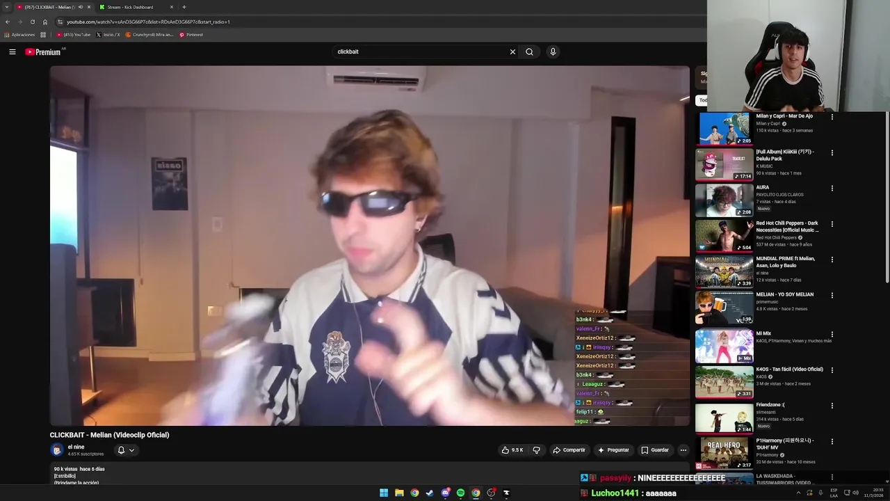Open notification bell dropdown for el nine
The width and height of the screenshot is (890, 501).
click(126, 450)
